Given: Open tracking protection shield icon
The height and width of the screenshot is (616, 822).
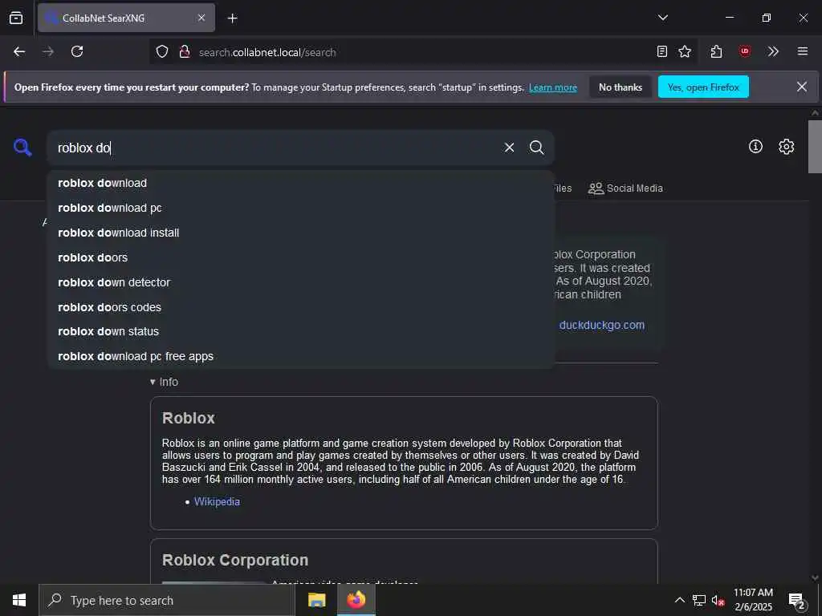Looking at the screenshot, I should 162,52.
